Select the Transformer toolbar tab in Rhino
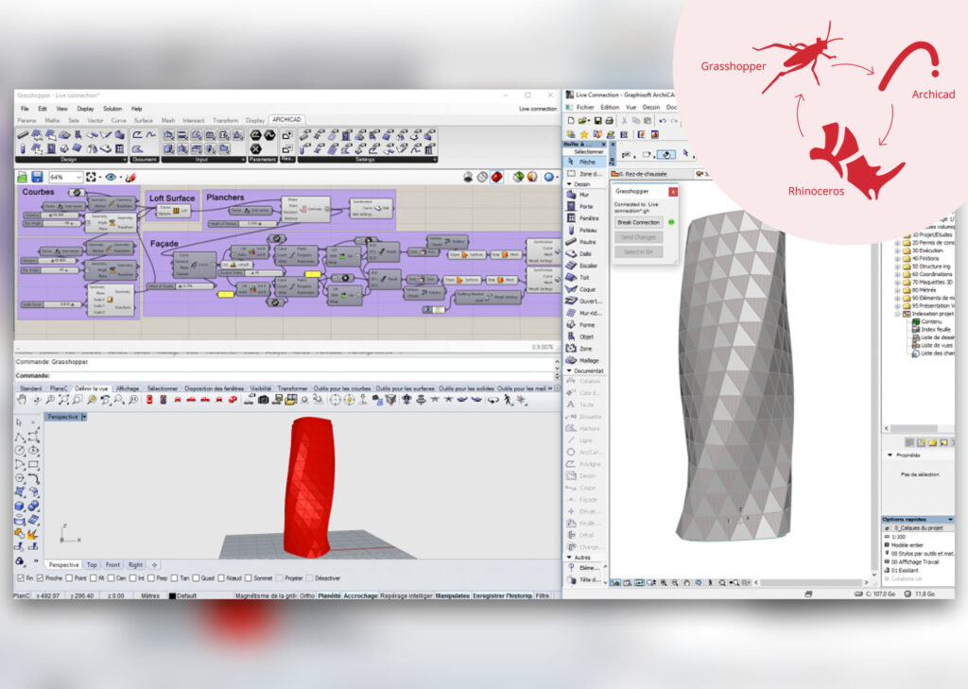Viewport: 968px width, 689px height. coord(292,388)
